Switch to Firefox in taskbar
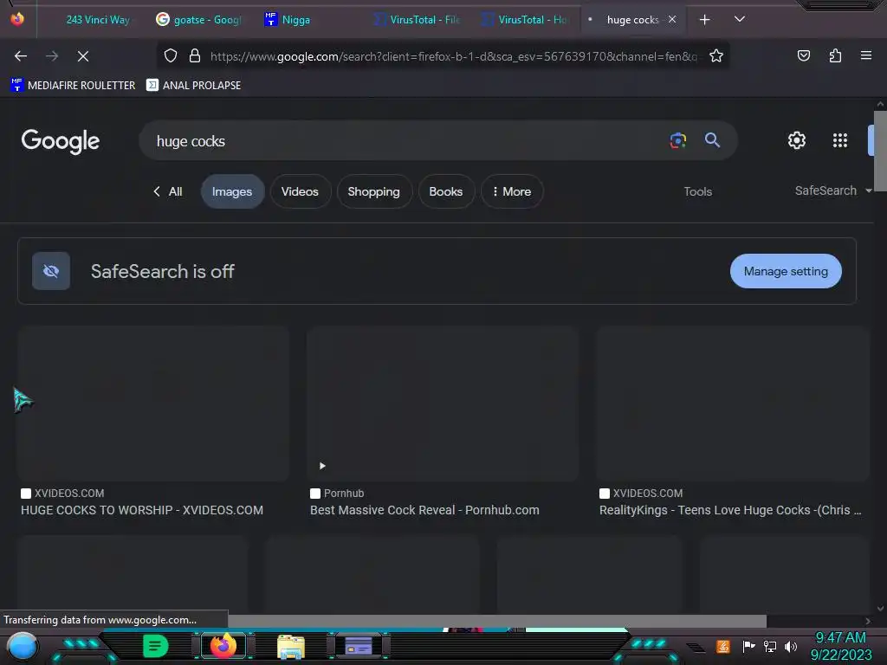 223,646
